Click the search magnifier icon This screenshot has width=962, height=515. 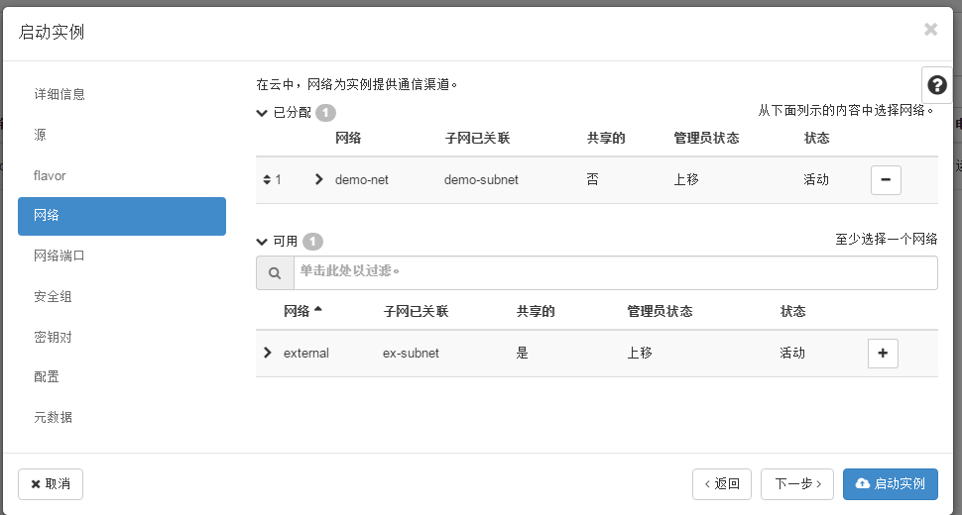(x=275, y=273)
